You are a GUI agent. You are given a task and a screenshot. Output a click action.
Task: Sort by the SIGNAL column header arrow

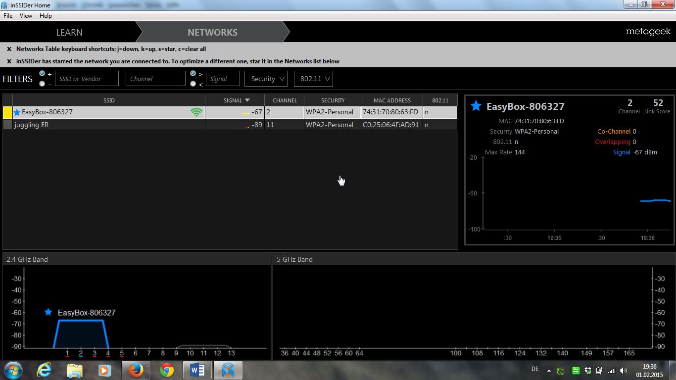tap(247, 100)
